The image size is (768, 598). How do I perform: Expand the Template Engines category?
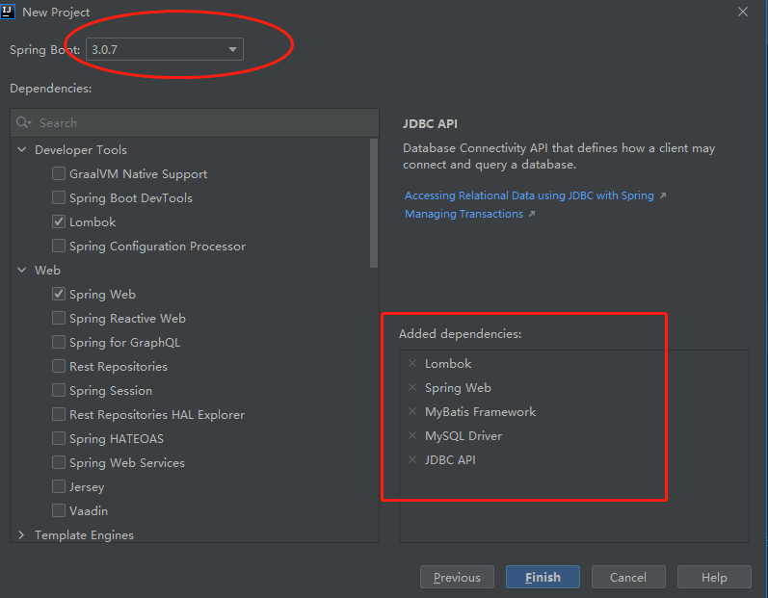pyautogui.click(x=22, y=535)
